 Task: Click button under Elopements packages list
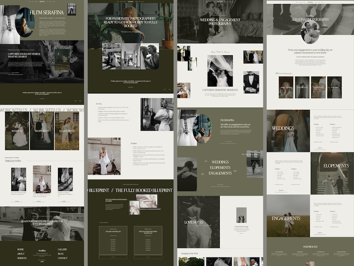(281, 191)
